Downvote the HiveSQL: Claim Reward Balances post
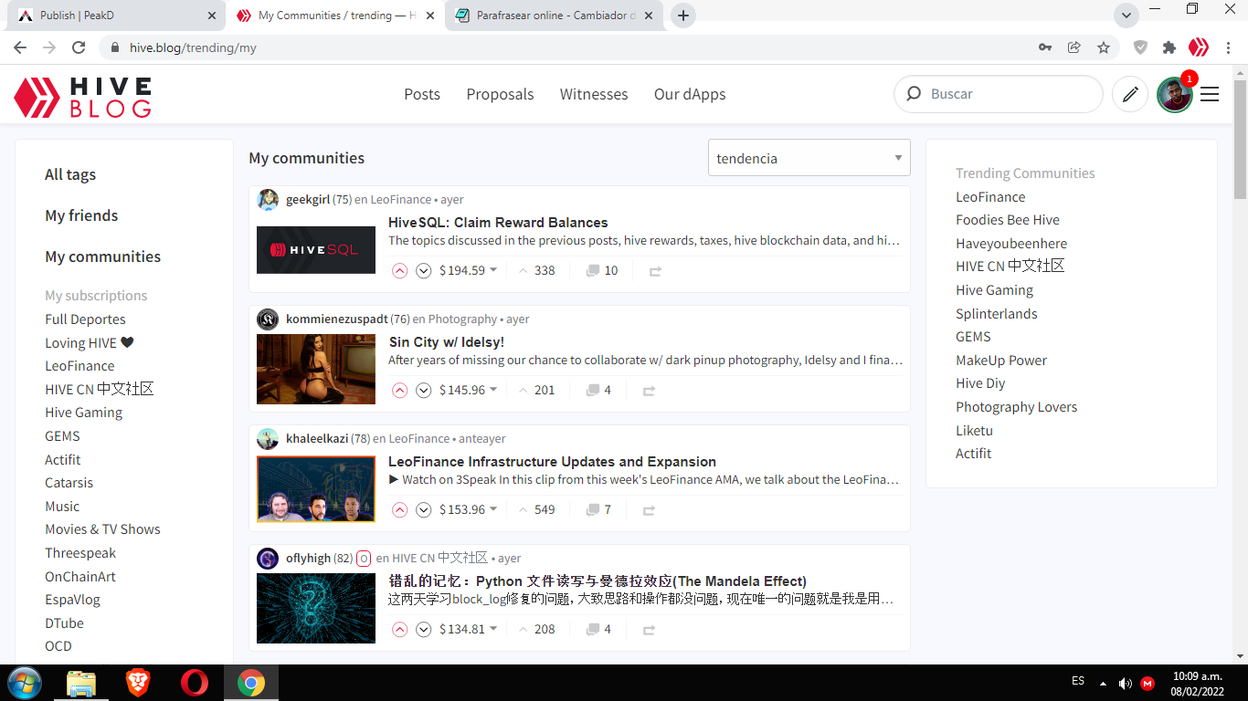1248x701 pixels. (423, 270)
